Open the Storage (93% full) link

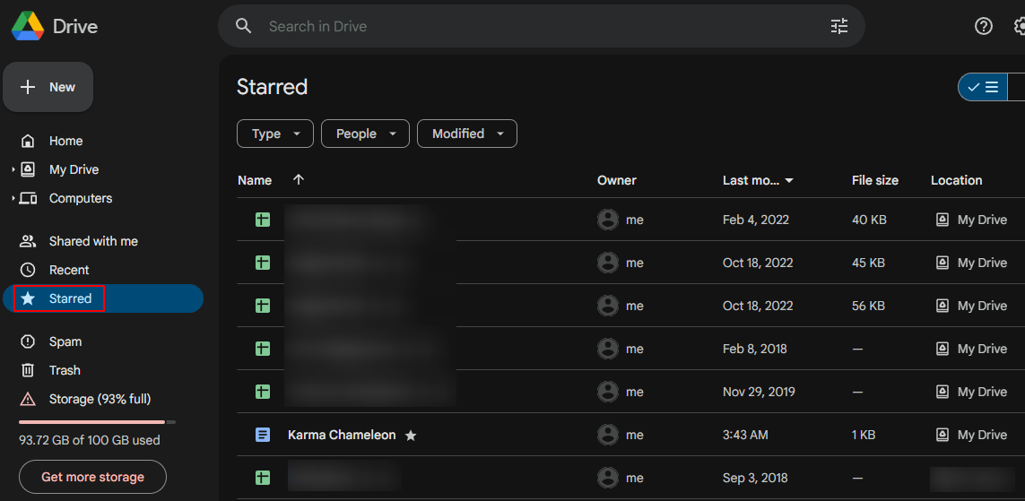pos(100,399)
